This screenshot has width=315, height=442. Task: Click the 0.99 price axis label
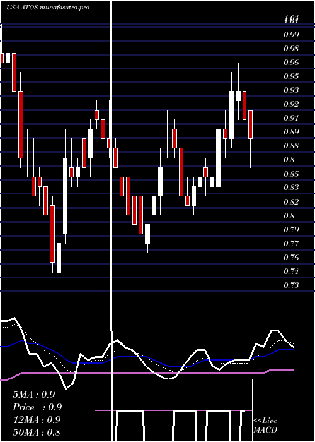(x=291, y=35)
